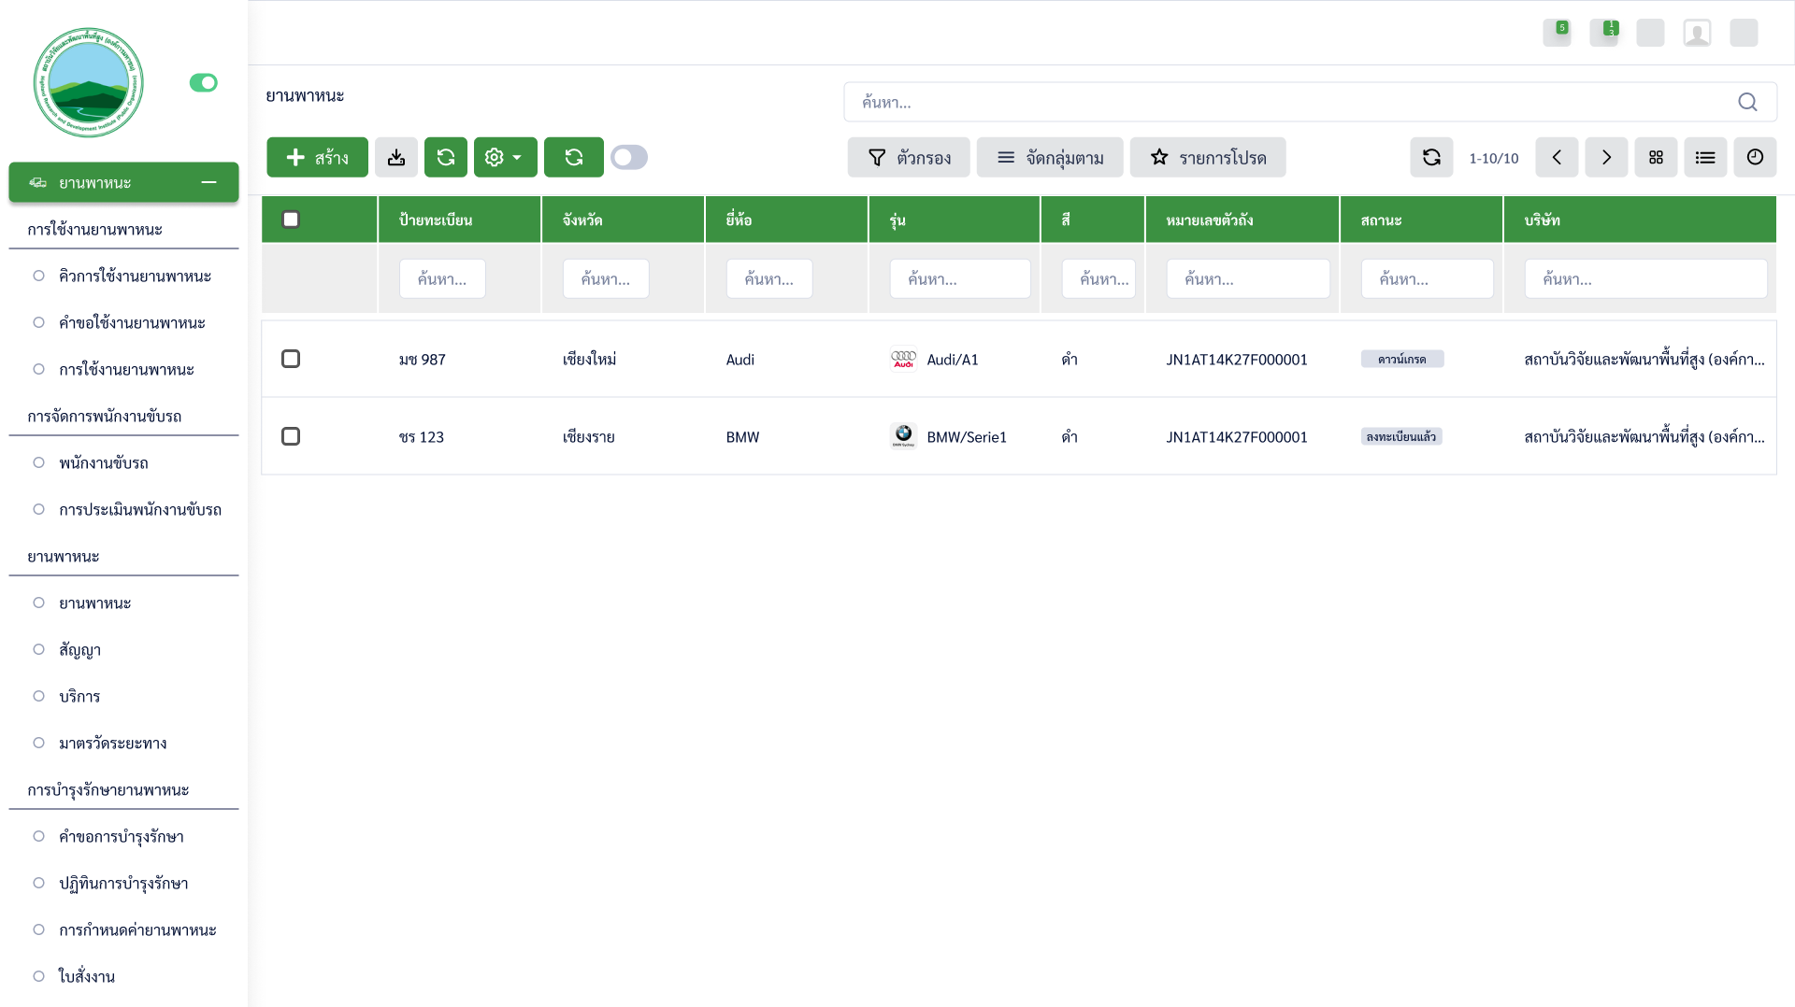Viewport: 1795px width, 1007px height.
Task: Switch to list view
Action: tap(1704, 158)
